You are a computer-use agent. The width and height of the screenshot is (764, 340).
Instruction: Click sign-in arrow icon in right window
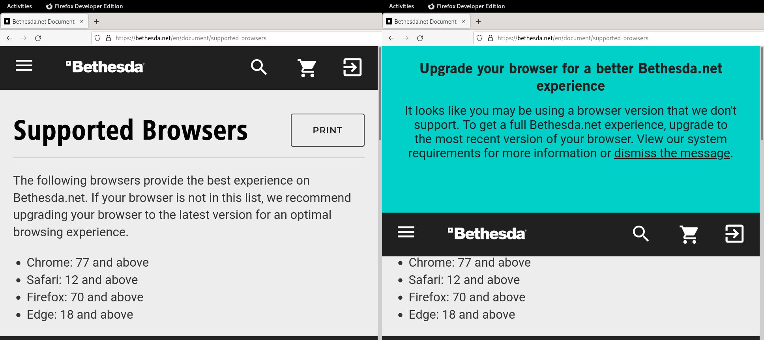pyautogui.click(x=734, y=234)
